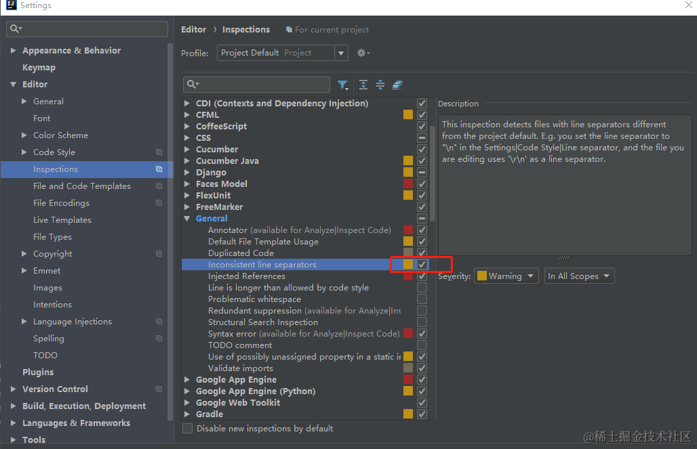This screenshot has height=449, width=697.
Task: Expand the Django inspections group
Action: click(x=187, y=172)
